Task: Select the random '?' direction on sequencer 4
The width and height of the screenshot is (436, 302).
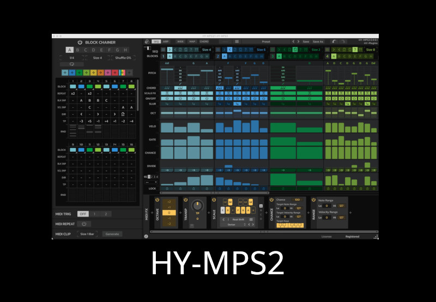Action: tap(355, 50)
